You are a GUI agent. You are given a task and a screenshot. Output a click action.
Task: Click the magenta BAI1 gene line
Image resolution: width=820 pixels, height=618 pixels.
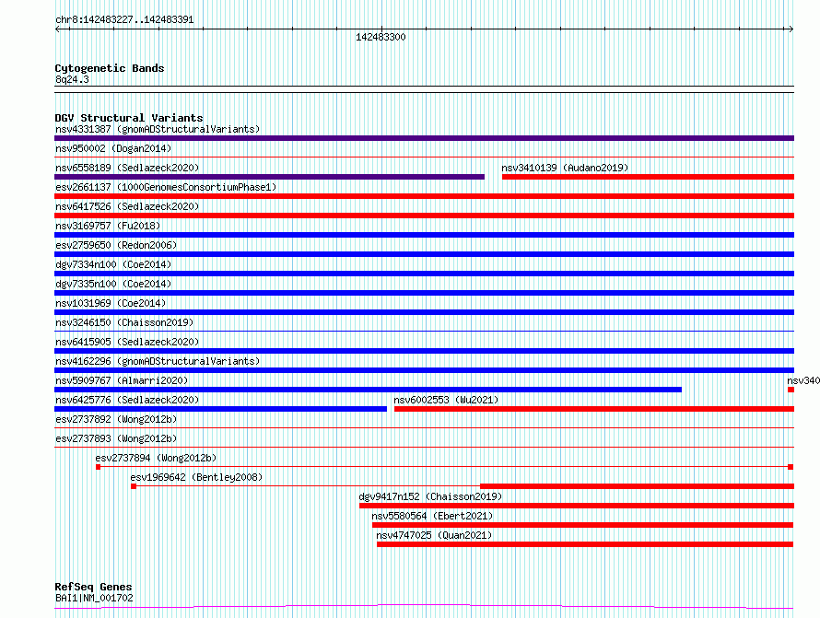click(x=424, y=607)
